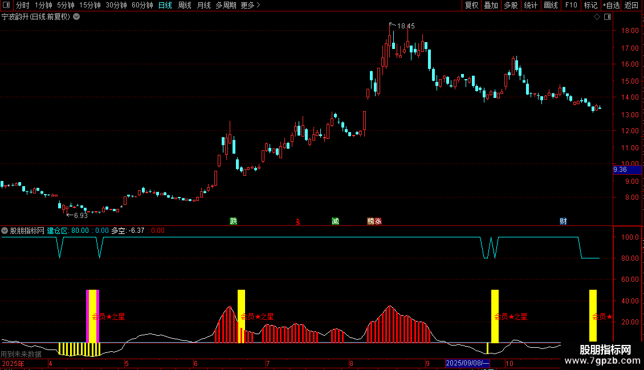Click the diamond icon in chart corner

[597, 17]
